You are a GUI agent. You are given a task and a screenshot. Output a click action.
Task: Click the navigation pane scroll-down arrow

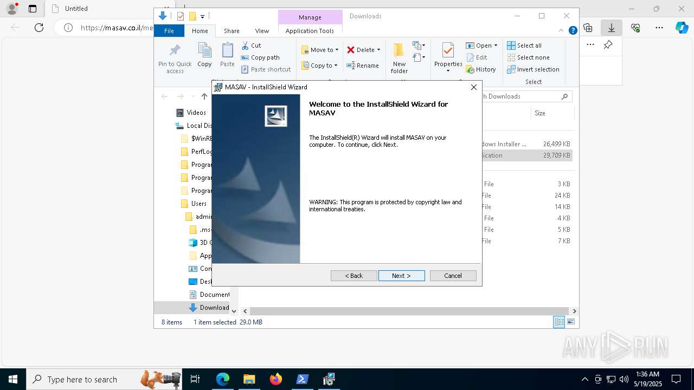coord(234,311)
